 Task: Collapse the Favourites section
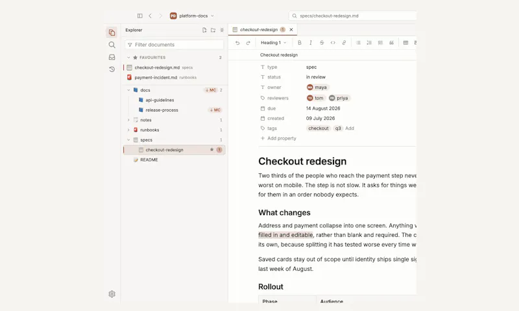click(128, 57)
